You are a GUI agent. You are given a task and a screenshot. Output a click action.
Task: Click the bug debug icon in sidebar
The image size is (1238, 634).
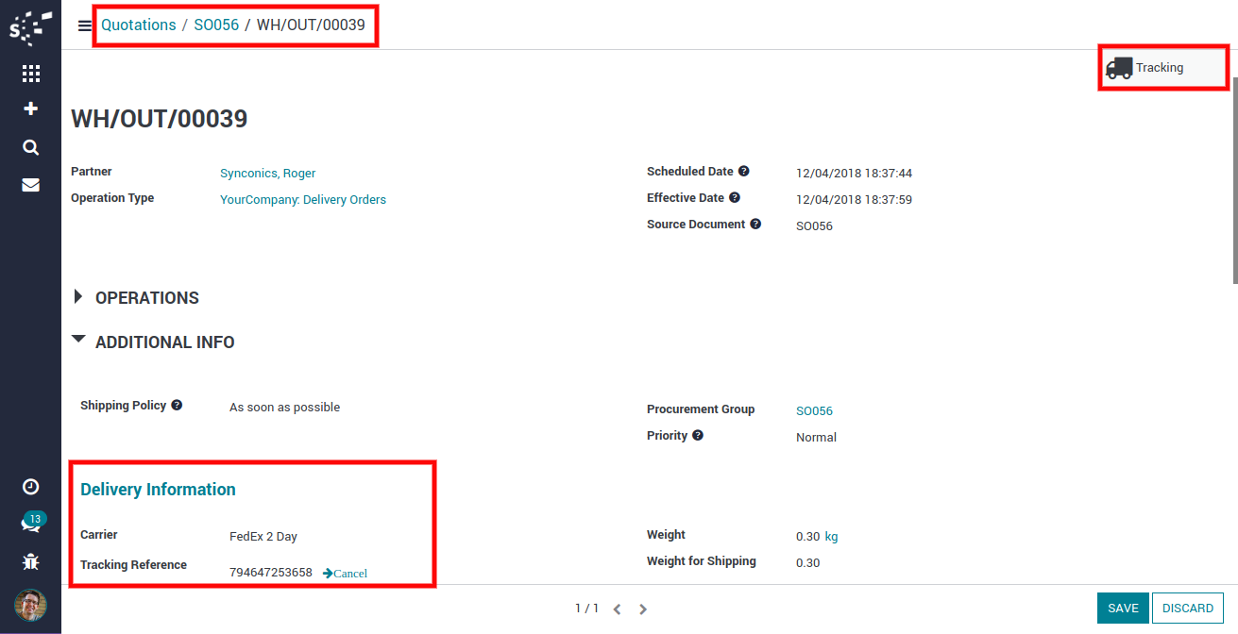pyautogui.click(x=30, y=562)
